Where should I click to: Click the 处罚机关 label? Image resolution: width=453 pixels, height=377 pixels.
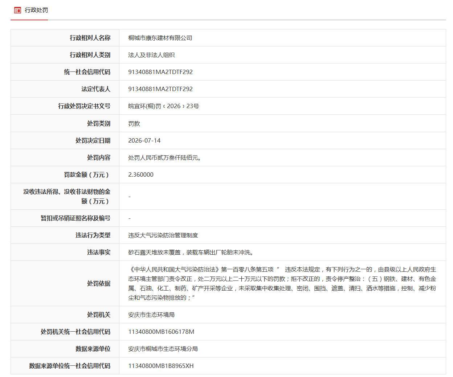[x=99, y=315]
